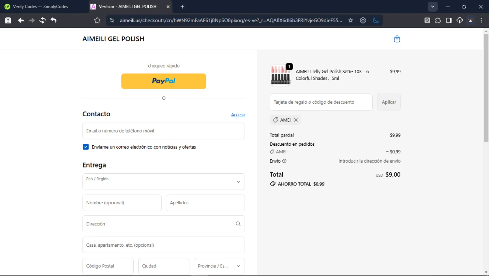
Task: Toggle the browser side panel icon
Action: [449, 20]
